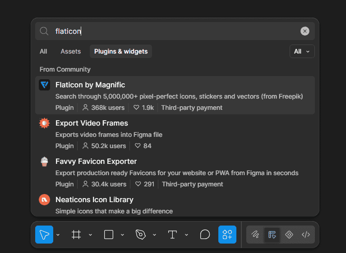Select the Plugins & widgets tab

121,51
